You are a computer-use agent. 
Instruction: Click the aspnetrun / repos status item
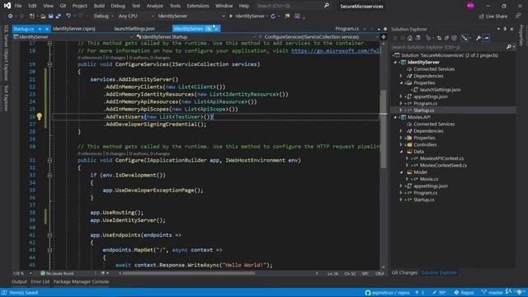tap(387, 293)
